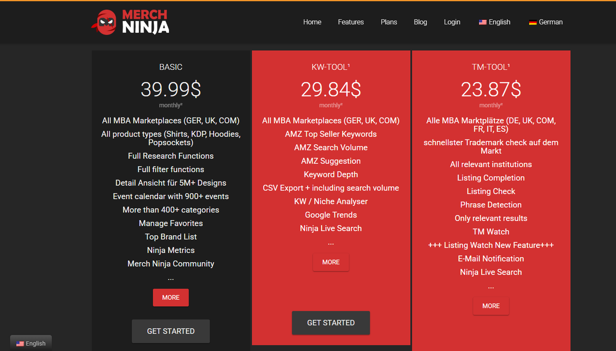Click "Listing Check" feature
The height and width of the screenshot is (351, 616).
[x=491, y=191]
